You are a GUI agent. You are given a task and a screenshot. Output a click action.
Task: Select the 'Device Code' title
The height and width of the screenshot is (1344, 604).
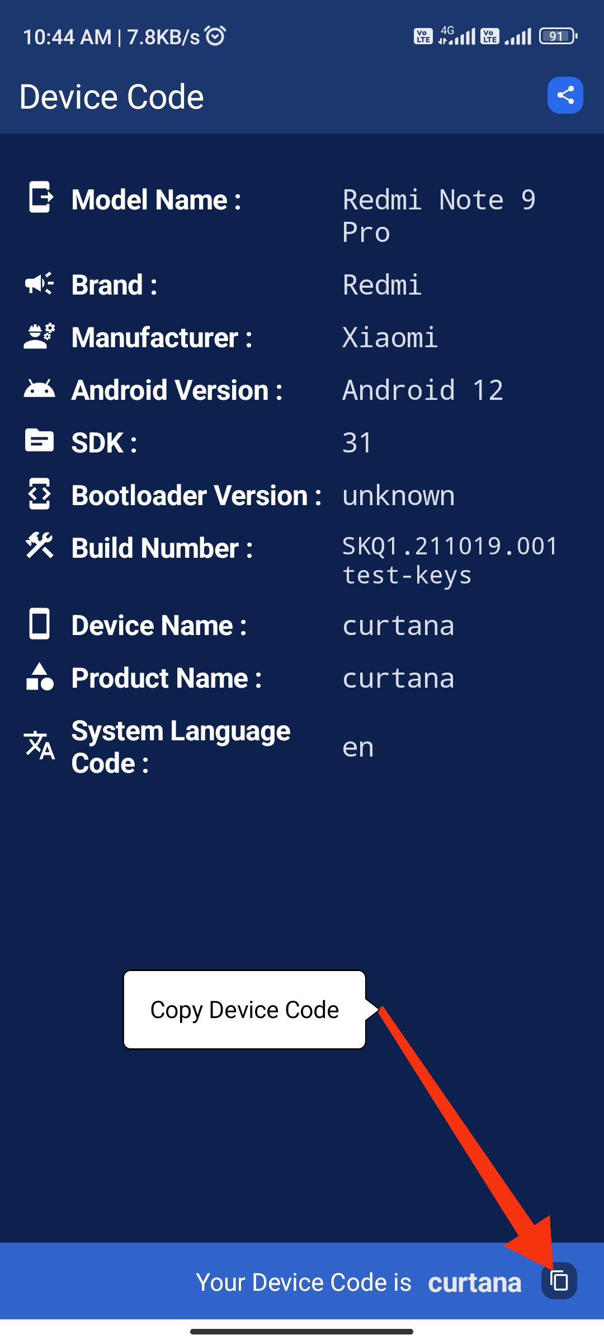tap(112, 96)
